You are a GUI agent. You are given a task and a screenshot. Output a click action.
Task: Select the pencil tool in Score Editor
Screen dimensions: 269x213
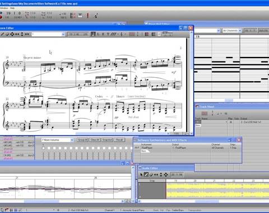pos(2,34)
